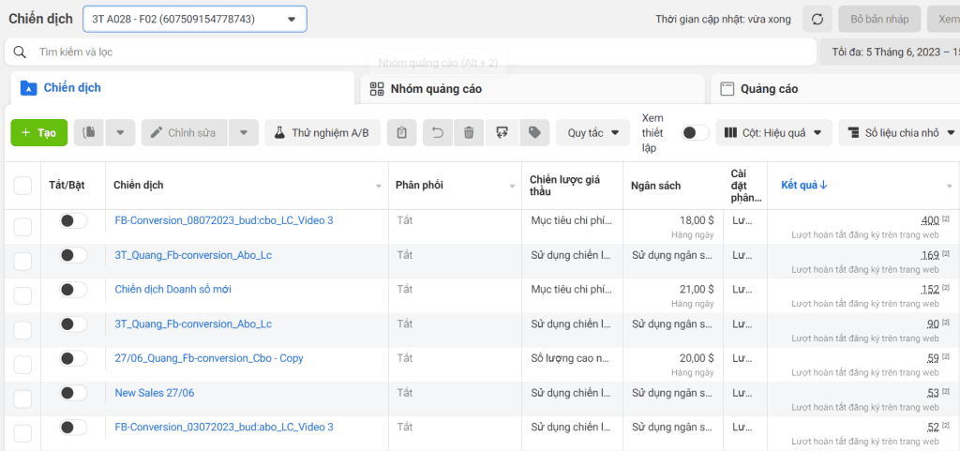Click the search magnifier icon
This screenshot has width=960, height=451.
20,52
